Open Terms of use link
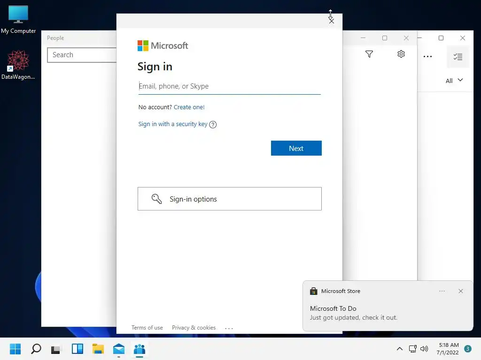The image size is (481, 360). [x=147, y=328]
